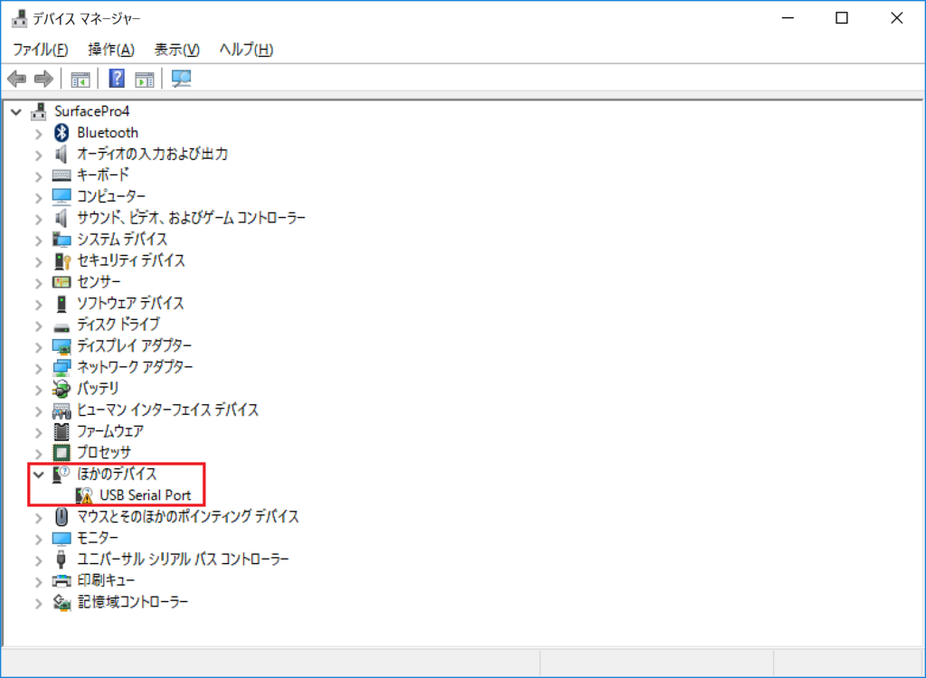The height and width of the screenshot is (678, 926).
Task: Click the Bluetooth category icon
Action: coord(61,133)
